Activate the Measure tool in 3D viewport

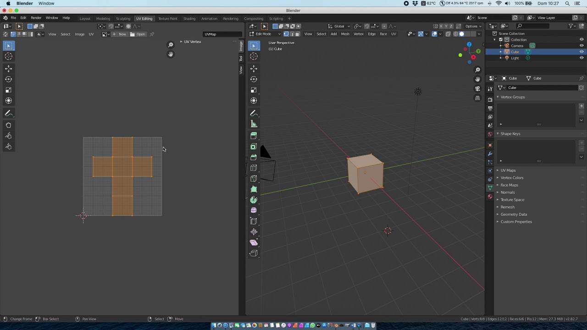[x=254, y=124]
